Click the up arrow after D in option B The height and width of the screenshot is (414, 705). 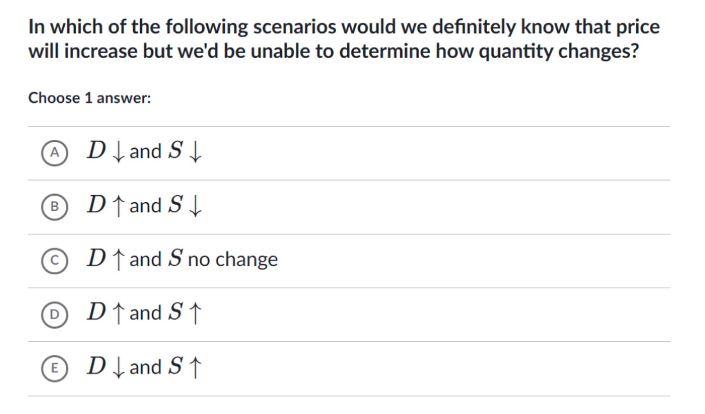click(x=118, y=206)
